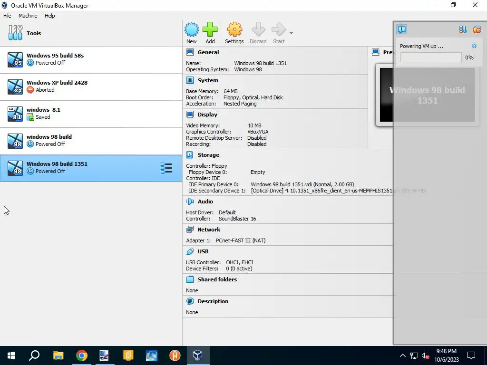This screenshot has height=365, width=487.
Task: Click the Network section header
Action: [209, 230]
